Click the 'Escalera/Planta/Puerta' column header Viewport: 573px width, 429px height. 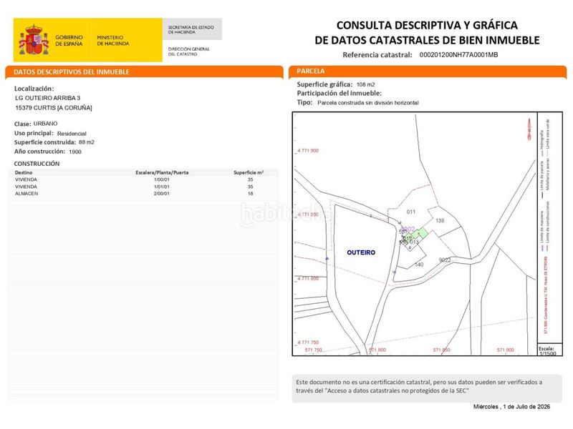(162, 172)
